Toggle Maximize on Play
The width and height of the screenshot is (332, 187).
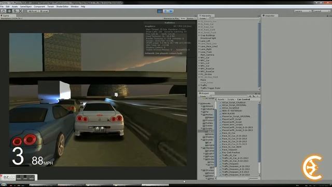coord(171,19)
